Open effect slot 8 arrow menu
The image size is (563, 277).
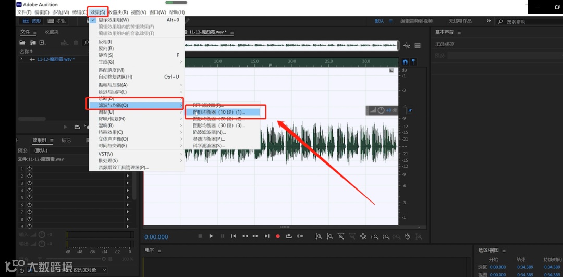[128, 219]
